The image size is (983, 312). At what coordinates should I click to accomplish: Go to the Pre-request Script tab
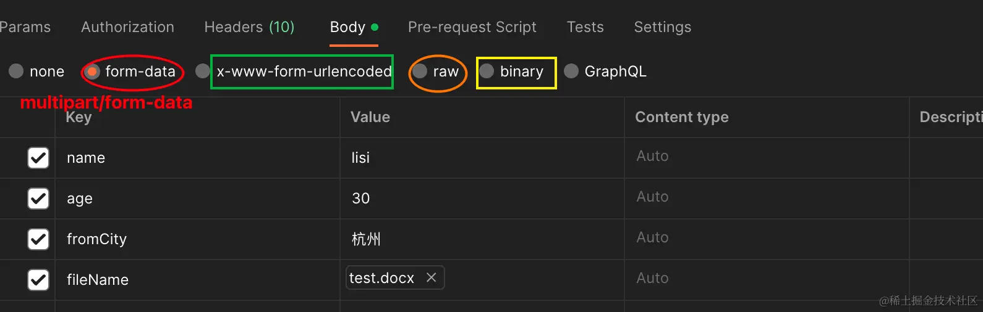tap(472, 27)
